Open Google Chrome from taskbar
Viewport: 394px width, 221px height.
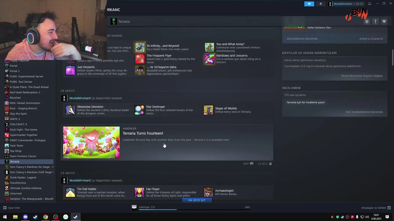click(x=46, y=217)
